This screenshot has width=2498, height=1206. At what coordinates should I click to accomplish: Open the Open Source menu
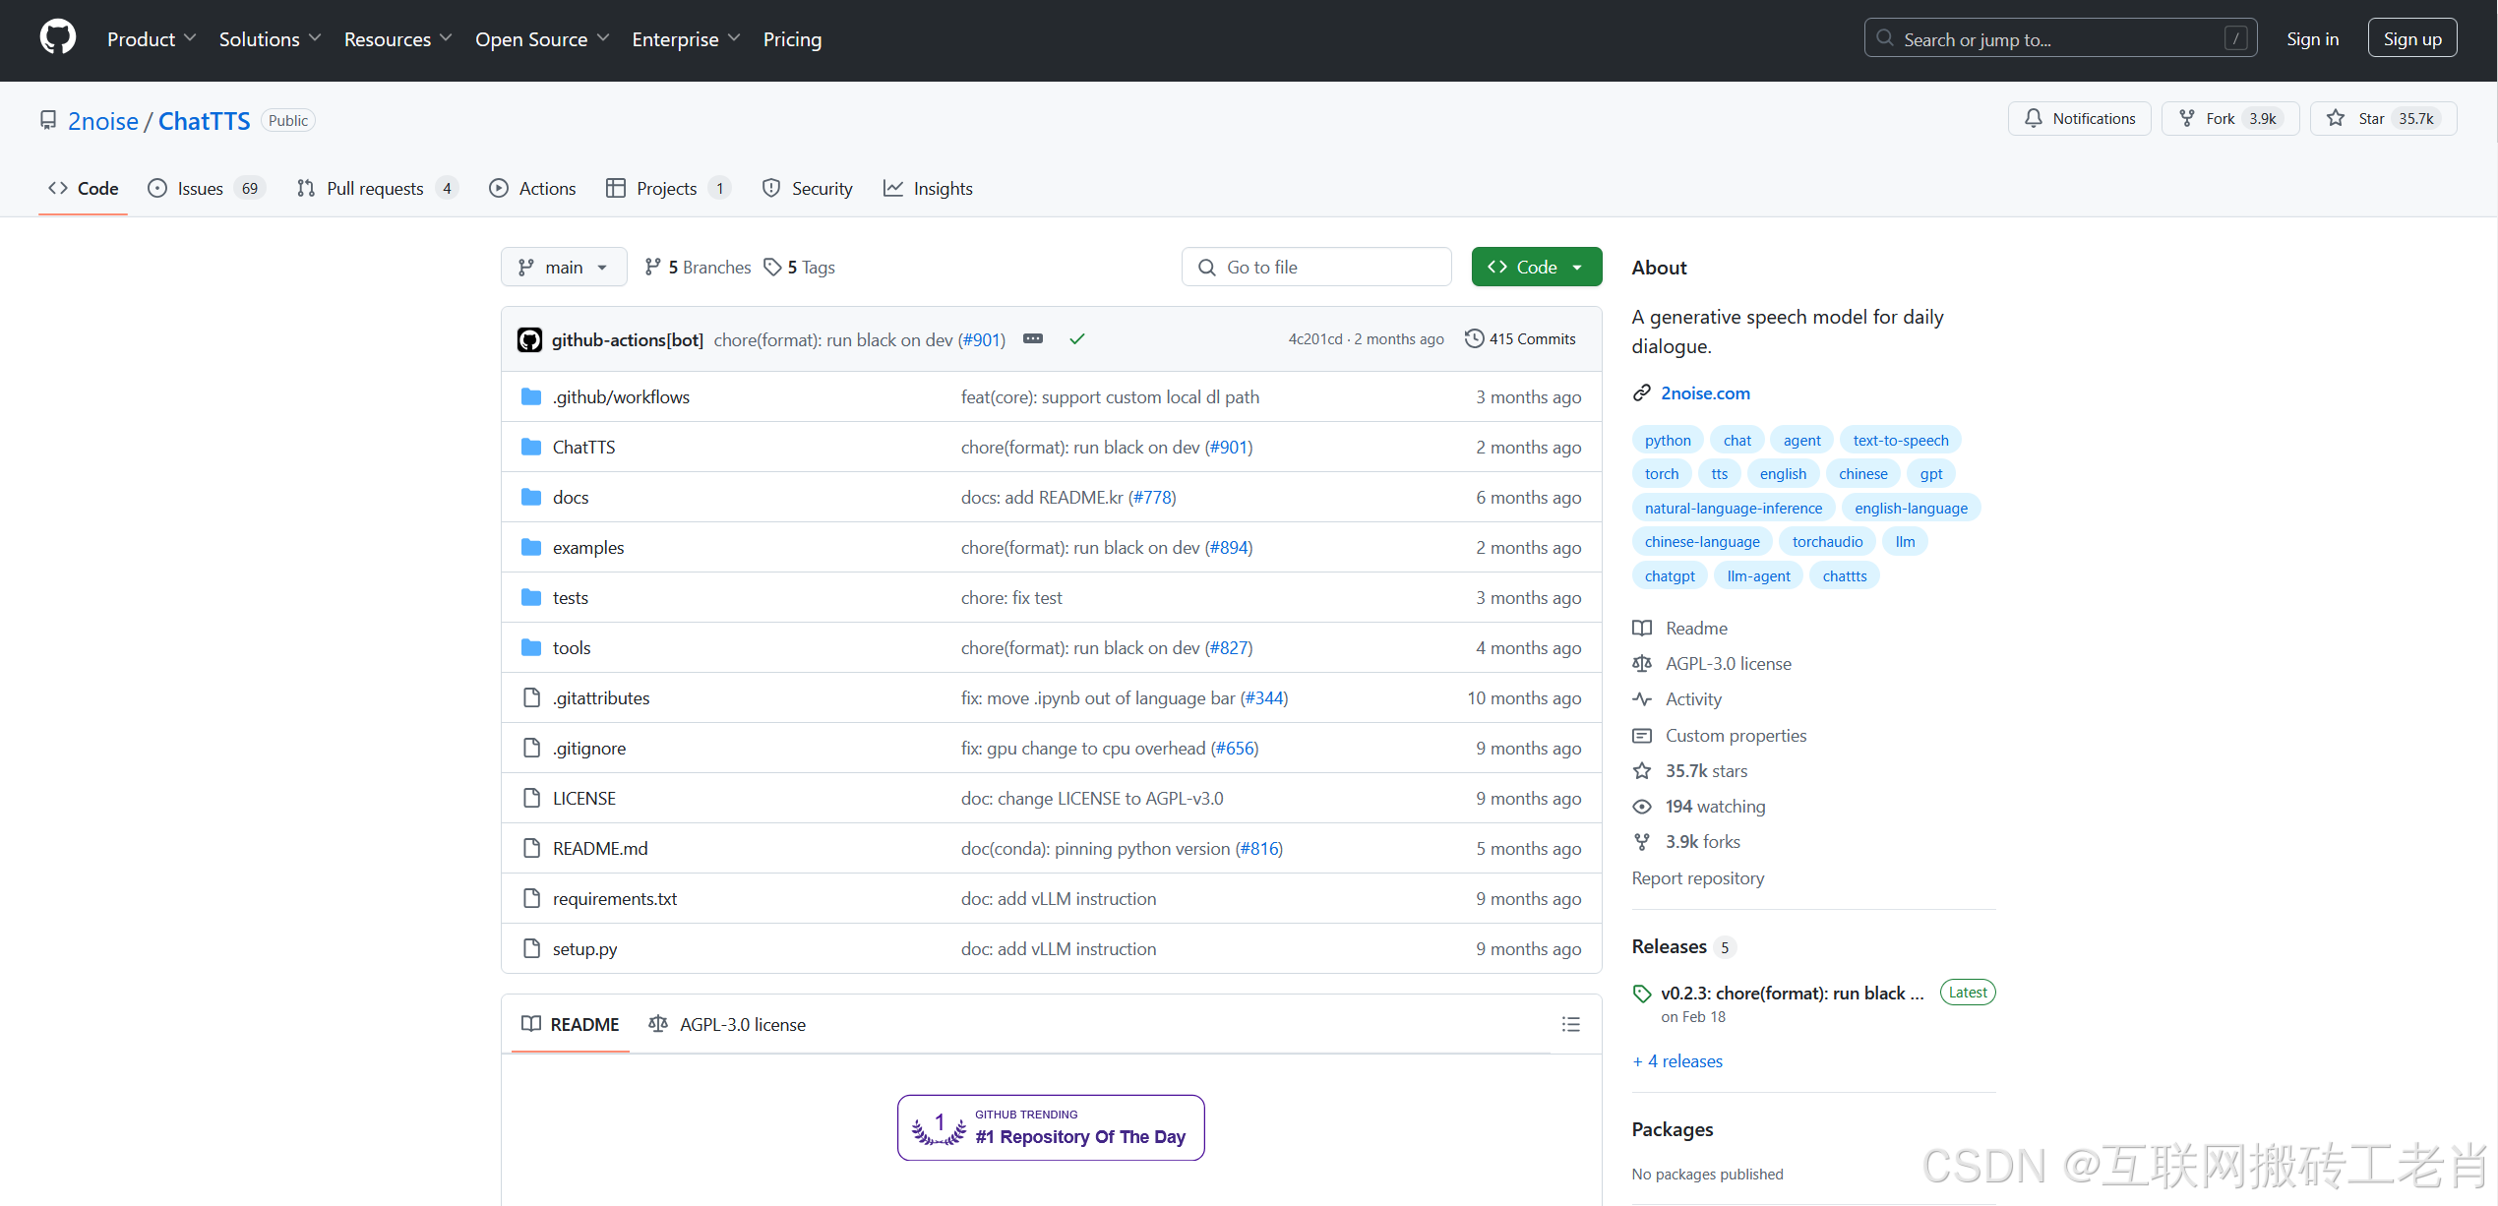tap(542, 39)
